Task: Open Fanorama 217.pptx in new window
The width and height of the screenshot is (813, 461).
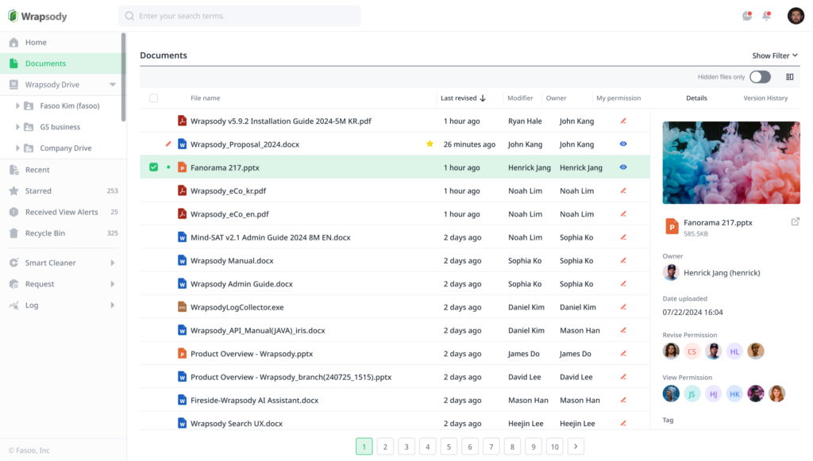Action: (x=795, y=221)
